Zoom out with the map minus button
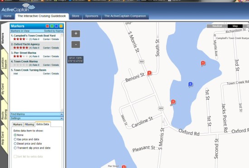Viewport: 249px width, 168px height. click(x=76, y=45)
